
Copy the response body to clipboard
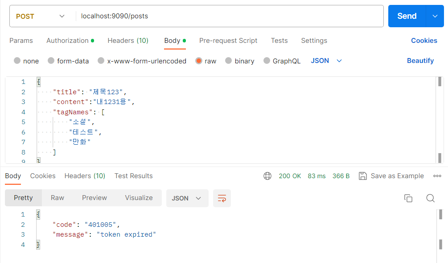tap(408, 198)
